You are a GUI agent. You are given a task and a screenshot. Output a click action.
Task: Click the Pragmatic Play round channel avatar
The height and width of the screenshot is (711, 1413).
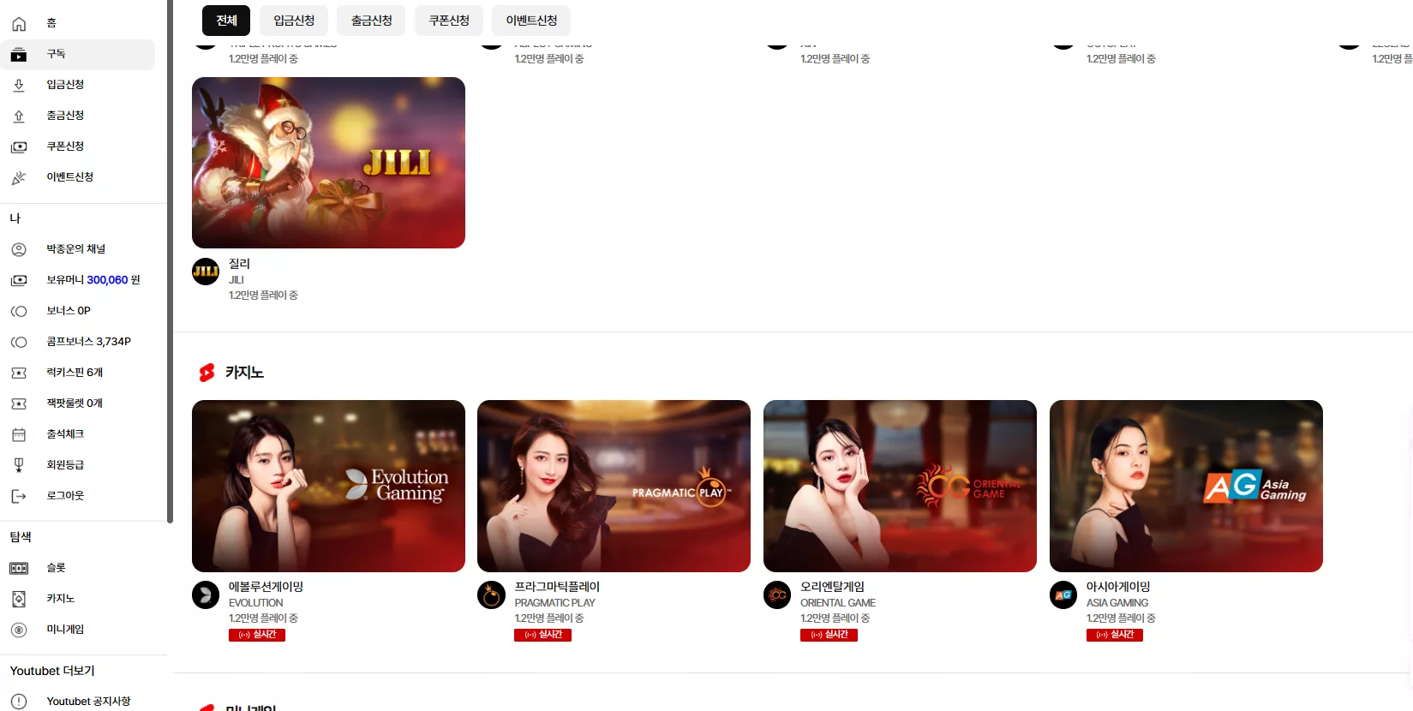coord(491,594)
